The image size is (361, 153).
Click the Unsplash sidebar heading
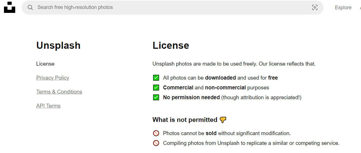click(58, 45)
